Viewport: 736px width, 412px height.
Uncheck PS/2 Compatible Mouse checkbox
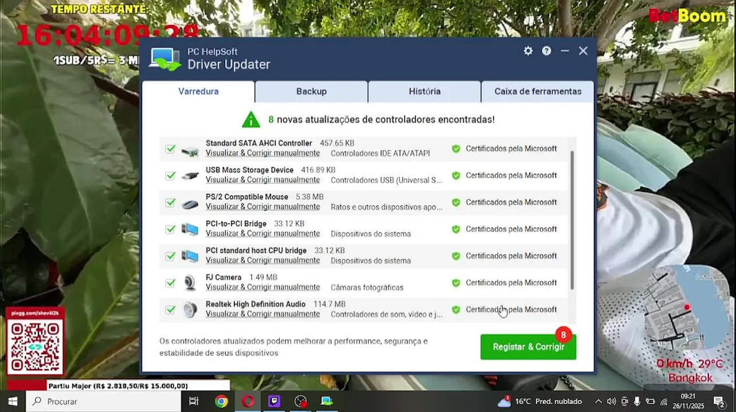click(x=170, y=203)
